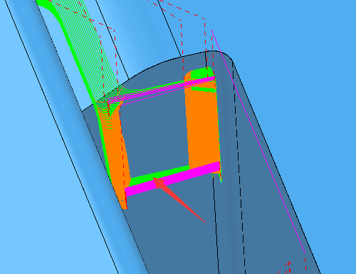Click the red dashed marks near bottom-right corner
356x274 pixels.
285,268
